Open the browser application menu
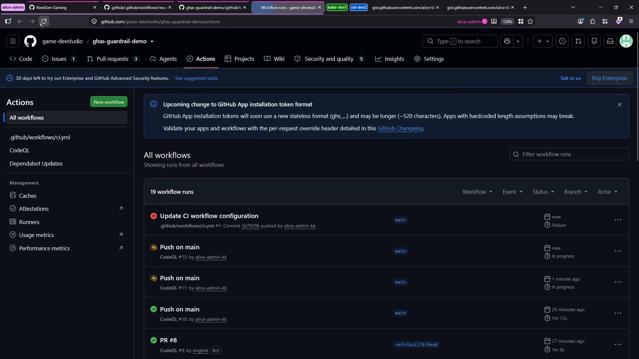 coord(631,21)
